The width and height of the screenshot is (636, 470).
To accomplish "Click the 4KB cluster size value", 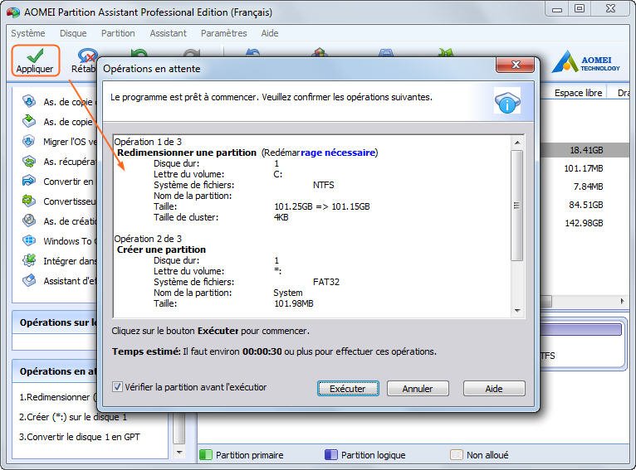I will coord(281,217).
